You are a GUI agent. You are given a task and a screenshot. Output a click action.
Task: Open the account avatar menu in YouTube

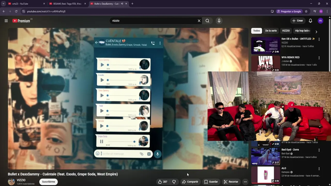(320, 21)
